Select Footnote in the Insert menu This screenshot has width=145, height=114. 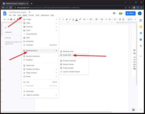coord(40,45)
